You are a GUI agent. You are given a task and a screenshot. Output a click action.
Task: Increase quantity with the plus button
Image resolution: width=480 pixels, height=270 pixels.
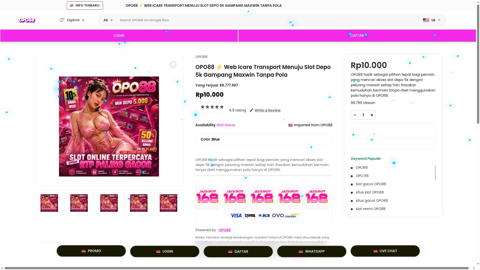(x=372, y=115)
